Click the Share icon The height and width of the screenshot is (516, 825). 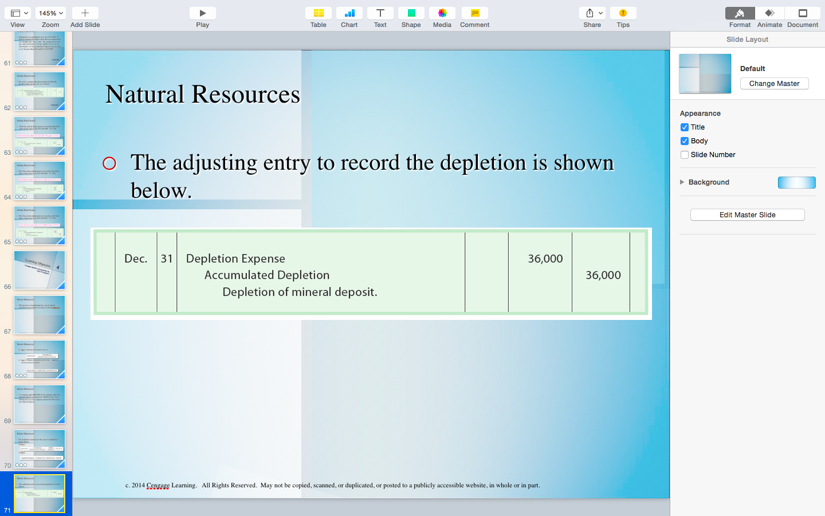tap(590, 13)
